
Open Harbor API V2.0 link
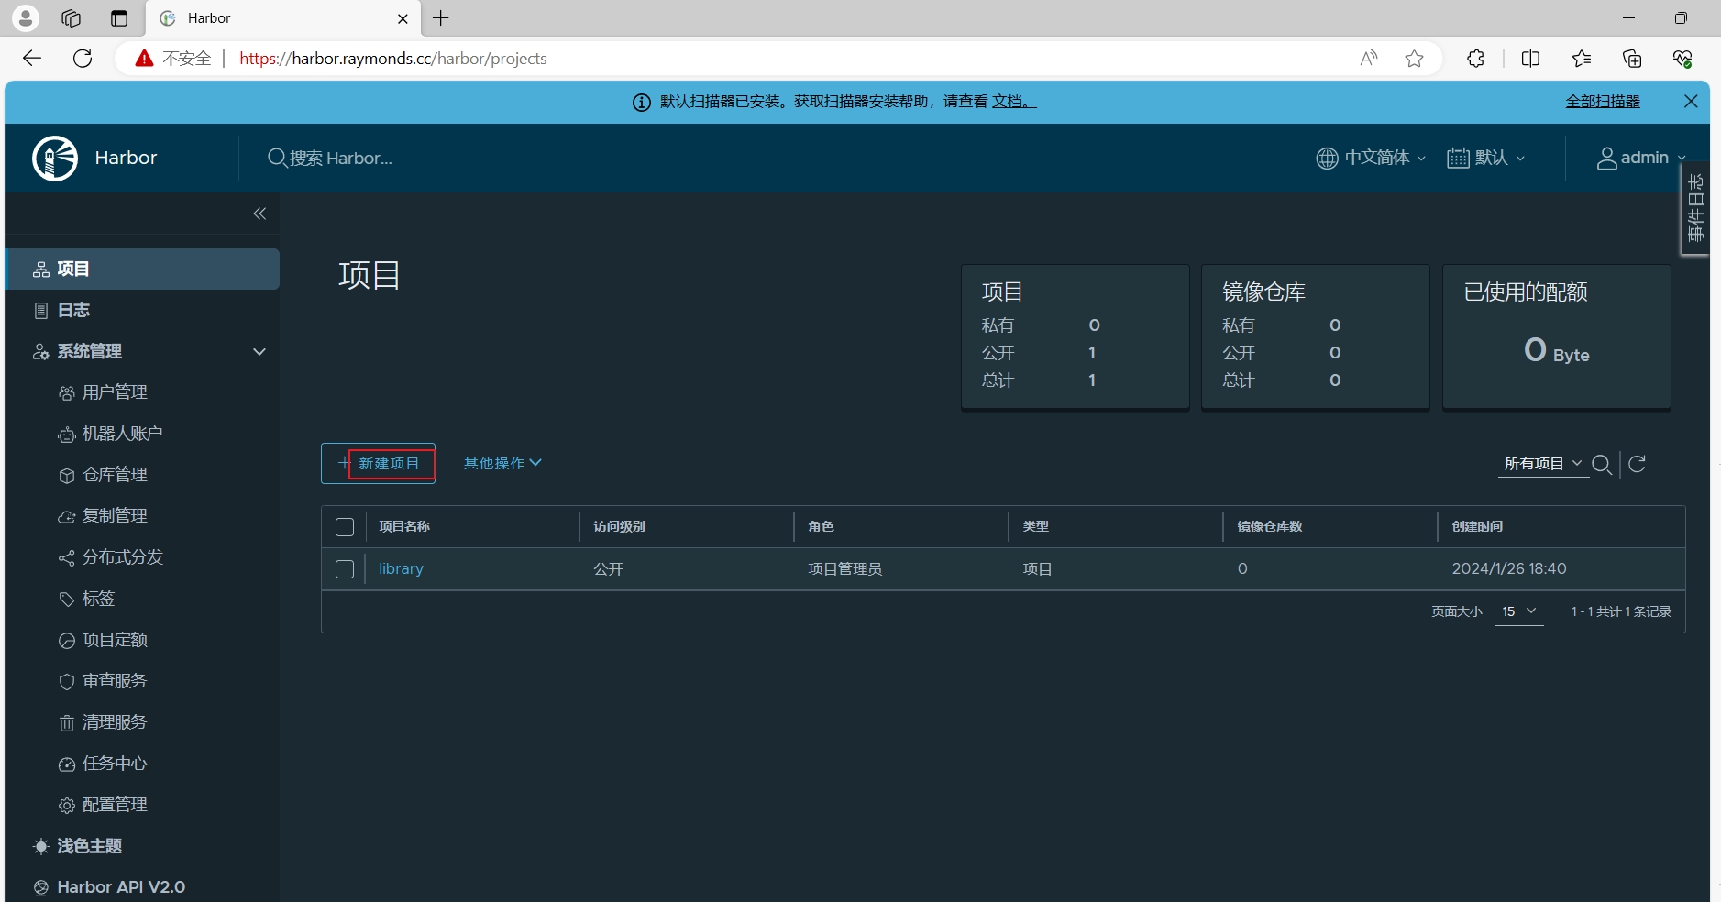120,887
